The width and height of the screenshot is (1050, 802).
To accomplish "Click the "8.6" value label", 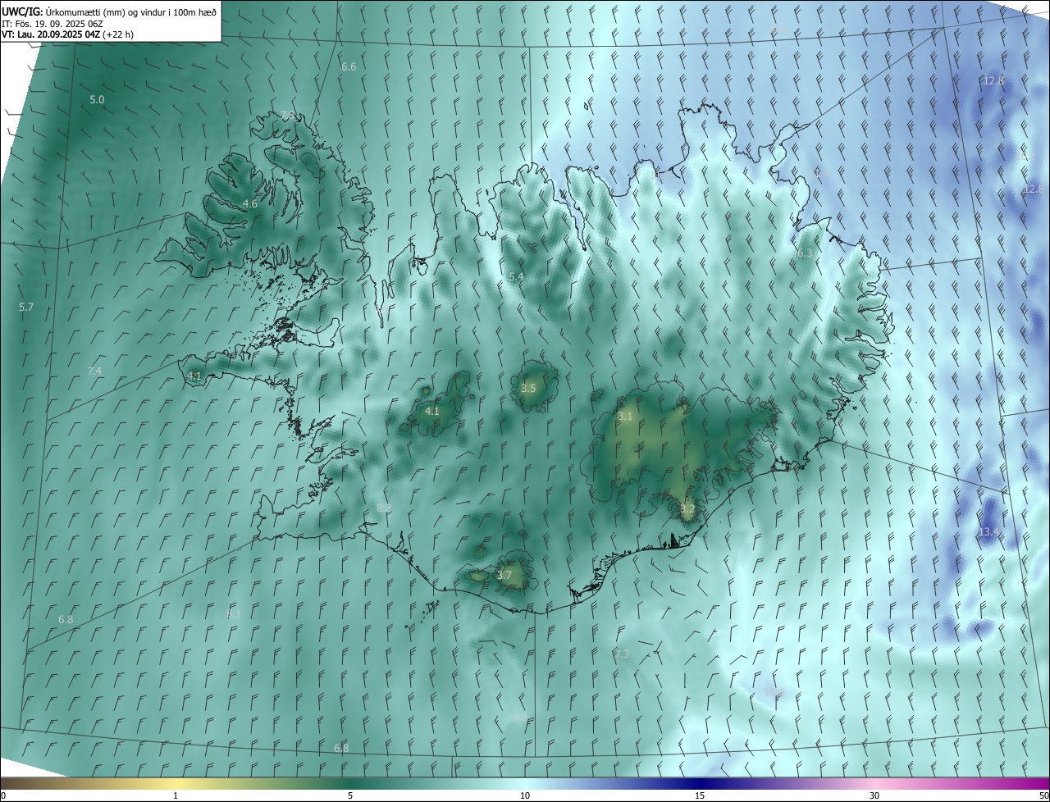I will click(520, 718).
